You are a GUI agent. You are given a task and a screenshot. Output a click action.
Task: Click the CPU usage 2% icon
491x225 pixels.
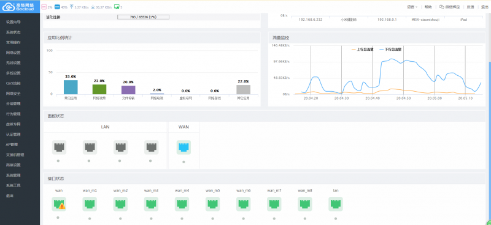pyautogui.click(x=44, y=7)
